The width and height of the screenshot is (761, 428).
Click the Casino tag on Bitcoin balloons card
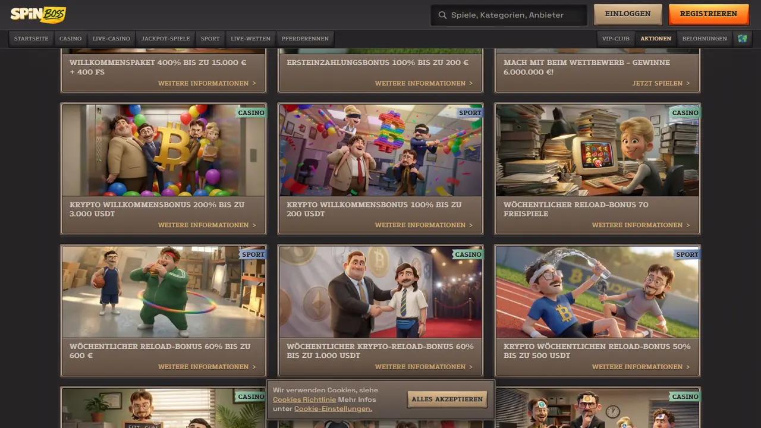(251, 112)
